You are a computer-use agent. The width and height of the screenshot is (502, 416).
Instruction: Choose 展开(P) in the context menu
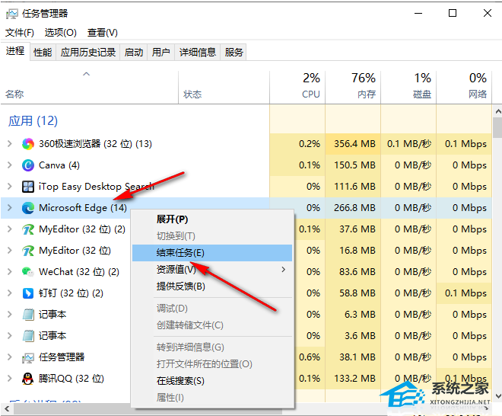(212, 219)
